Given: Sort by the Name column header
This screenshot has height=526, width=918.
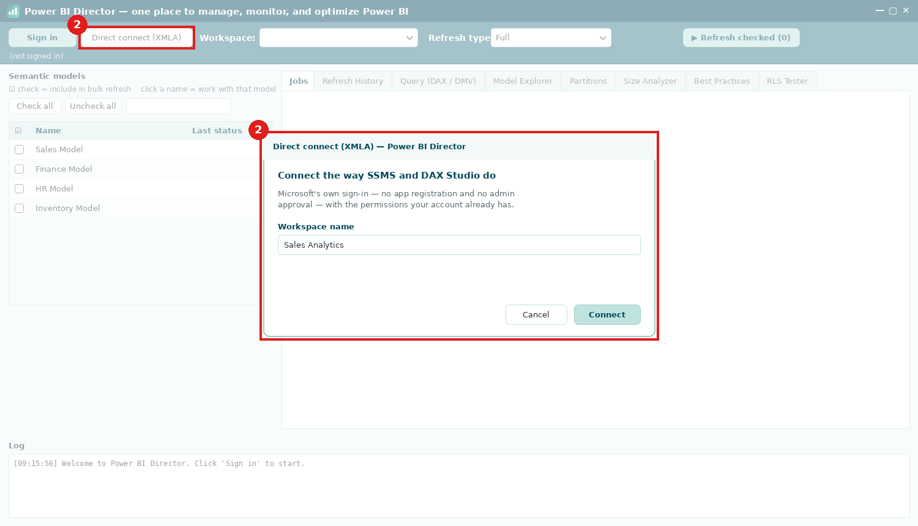Looking at the screenshot, I should 48,131.
